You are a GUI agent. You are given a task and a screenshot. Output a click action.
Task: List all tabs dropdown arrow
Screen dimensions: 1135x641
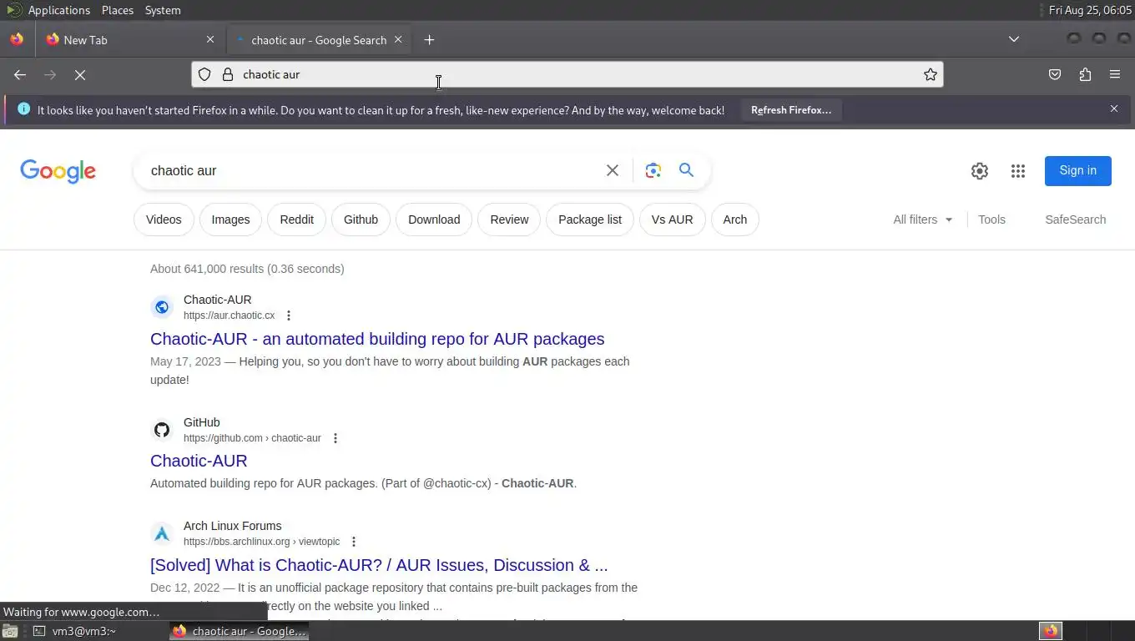tap(1014, 39)
